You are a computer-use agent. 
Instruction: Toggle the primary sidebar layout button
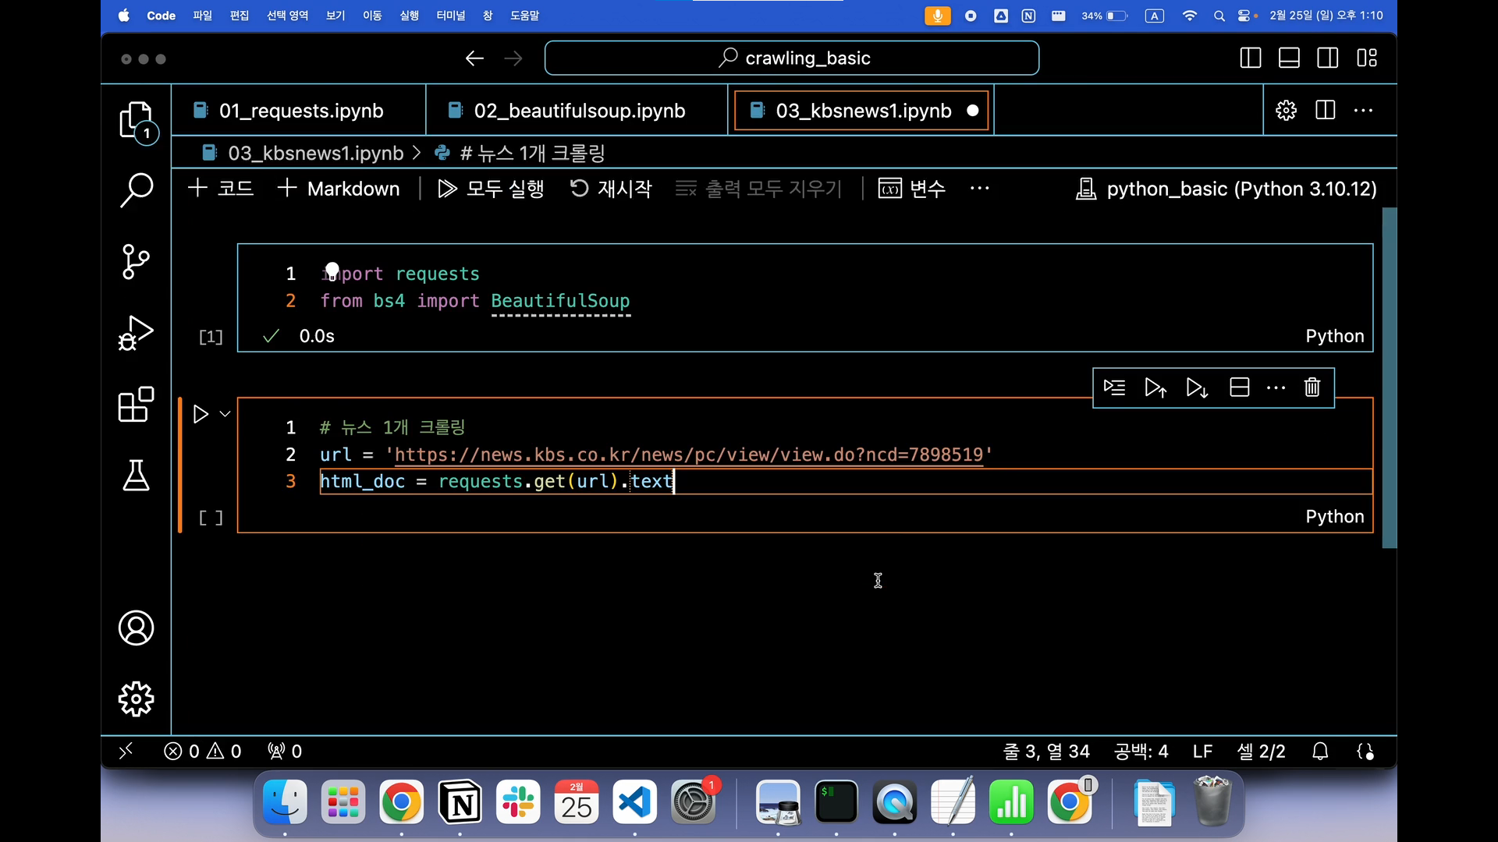(1251, 58)
